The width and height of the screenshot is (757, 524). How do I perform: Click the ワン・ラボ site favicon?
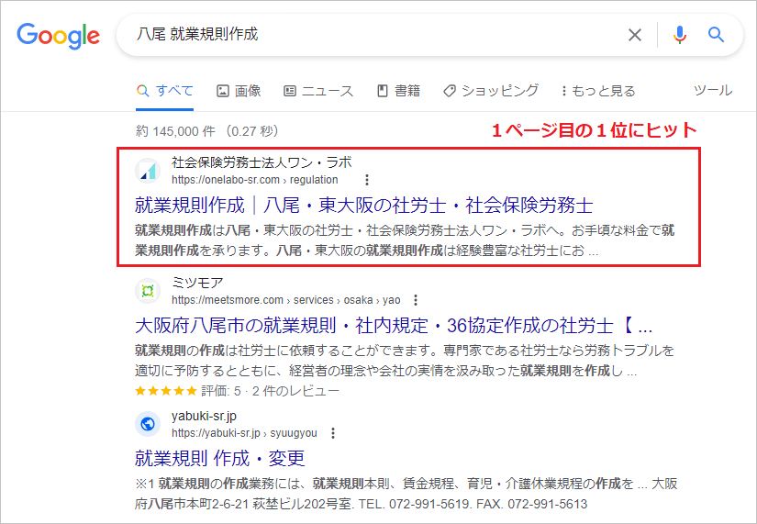tap(148, 171)
